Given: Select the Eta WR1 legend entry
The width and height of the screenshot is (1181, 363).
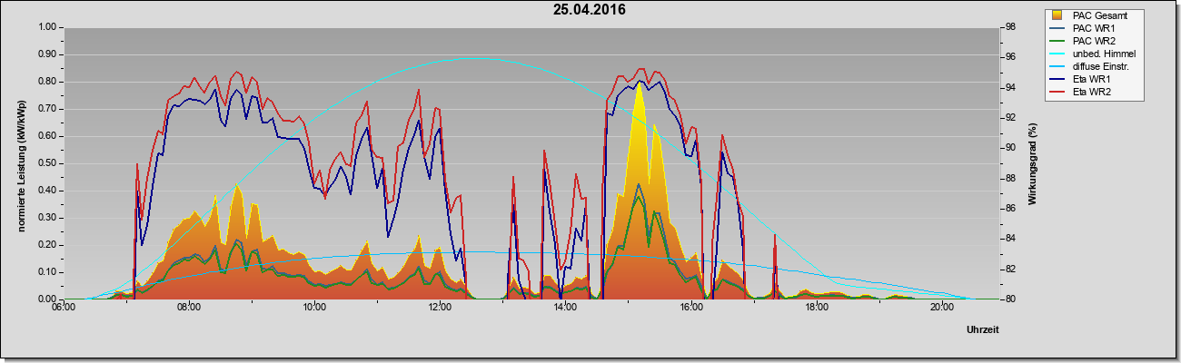Looking at the screenshot, I should point(1093,79).
